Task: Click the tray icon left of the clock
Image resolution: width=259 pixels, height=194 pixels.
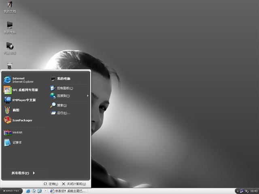Action: (x=247, y=191)
